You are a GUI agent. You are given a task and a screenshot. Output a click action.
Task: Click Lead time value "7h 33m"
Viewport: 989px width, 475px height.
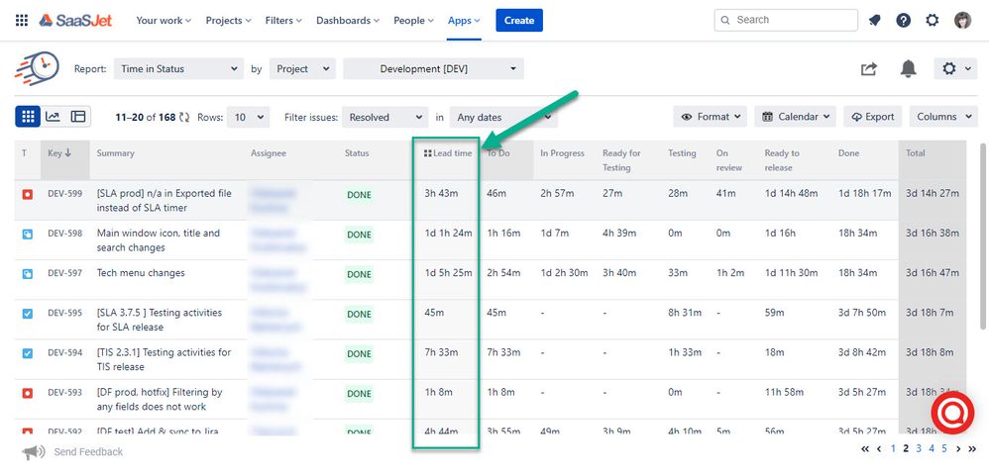442,352
